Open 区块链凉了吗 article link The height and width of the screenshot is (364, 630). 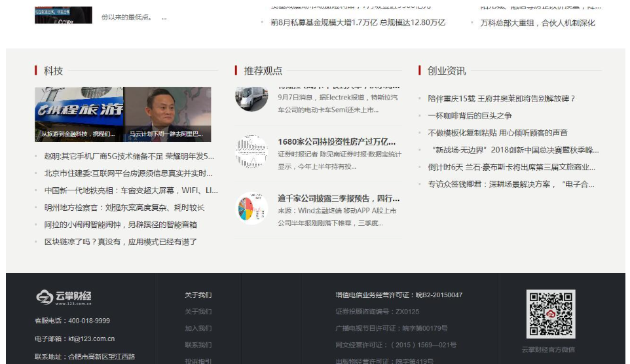(x=120, y=242)
